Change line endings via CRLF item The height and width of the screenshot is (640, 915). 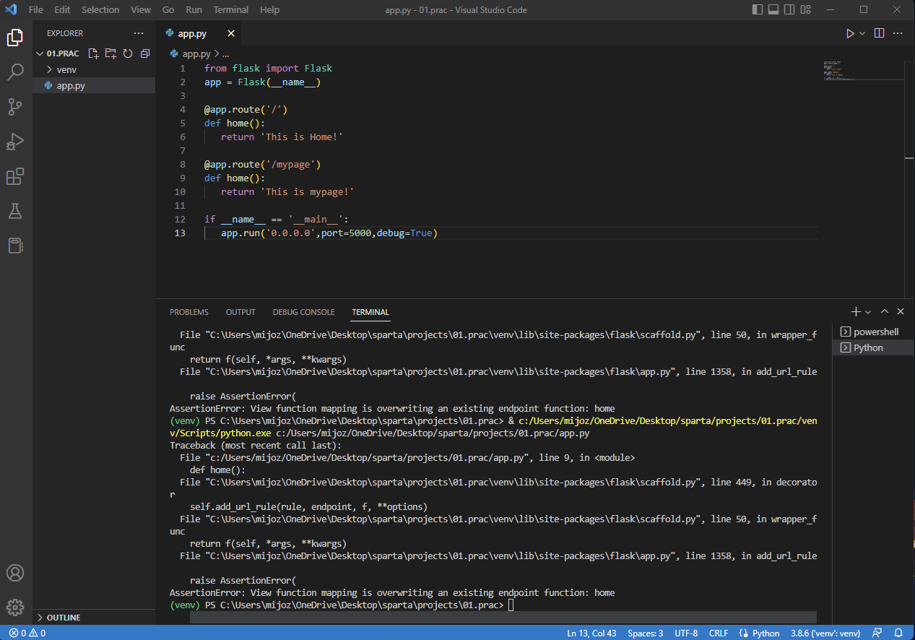pyautogui.click(x=719, y=633)
